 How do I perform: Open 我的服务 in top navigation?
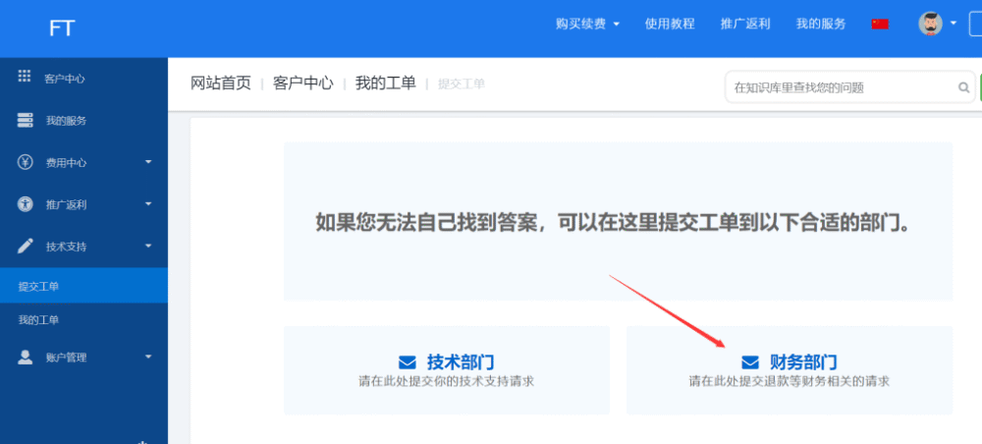coord(821,24)
